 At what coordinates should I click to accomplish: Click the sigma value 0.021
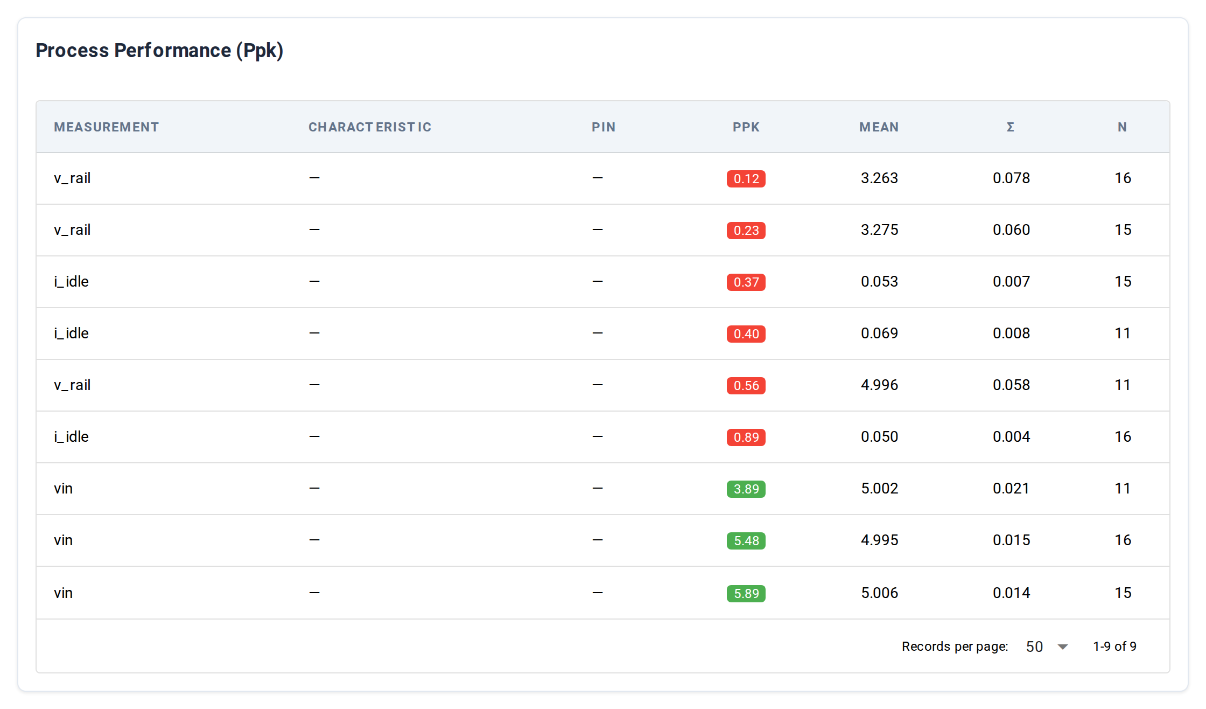(1012, 489)
